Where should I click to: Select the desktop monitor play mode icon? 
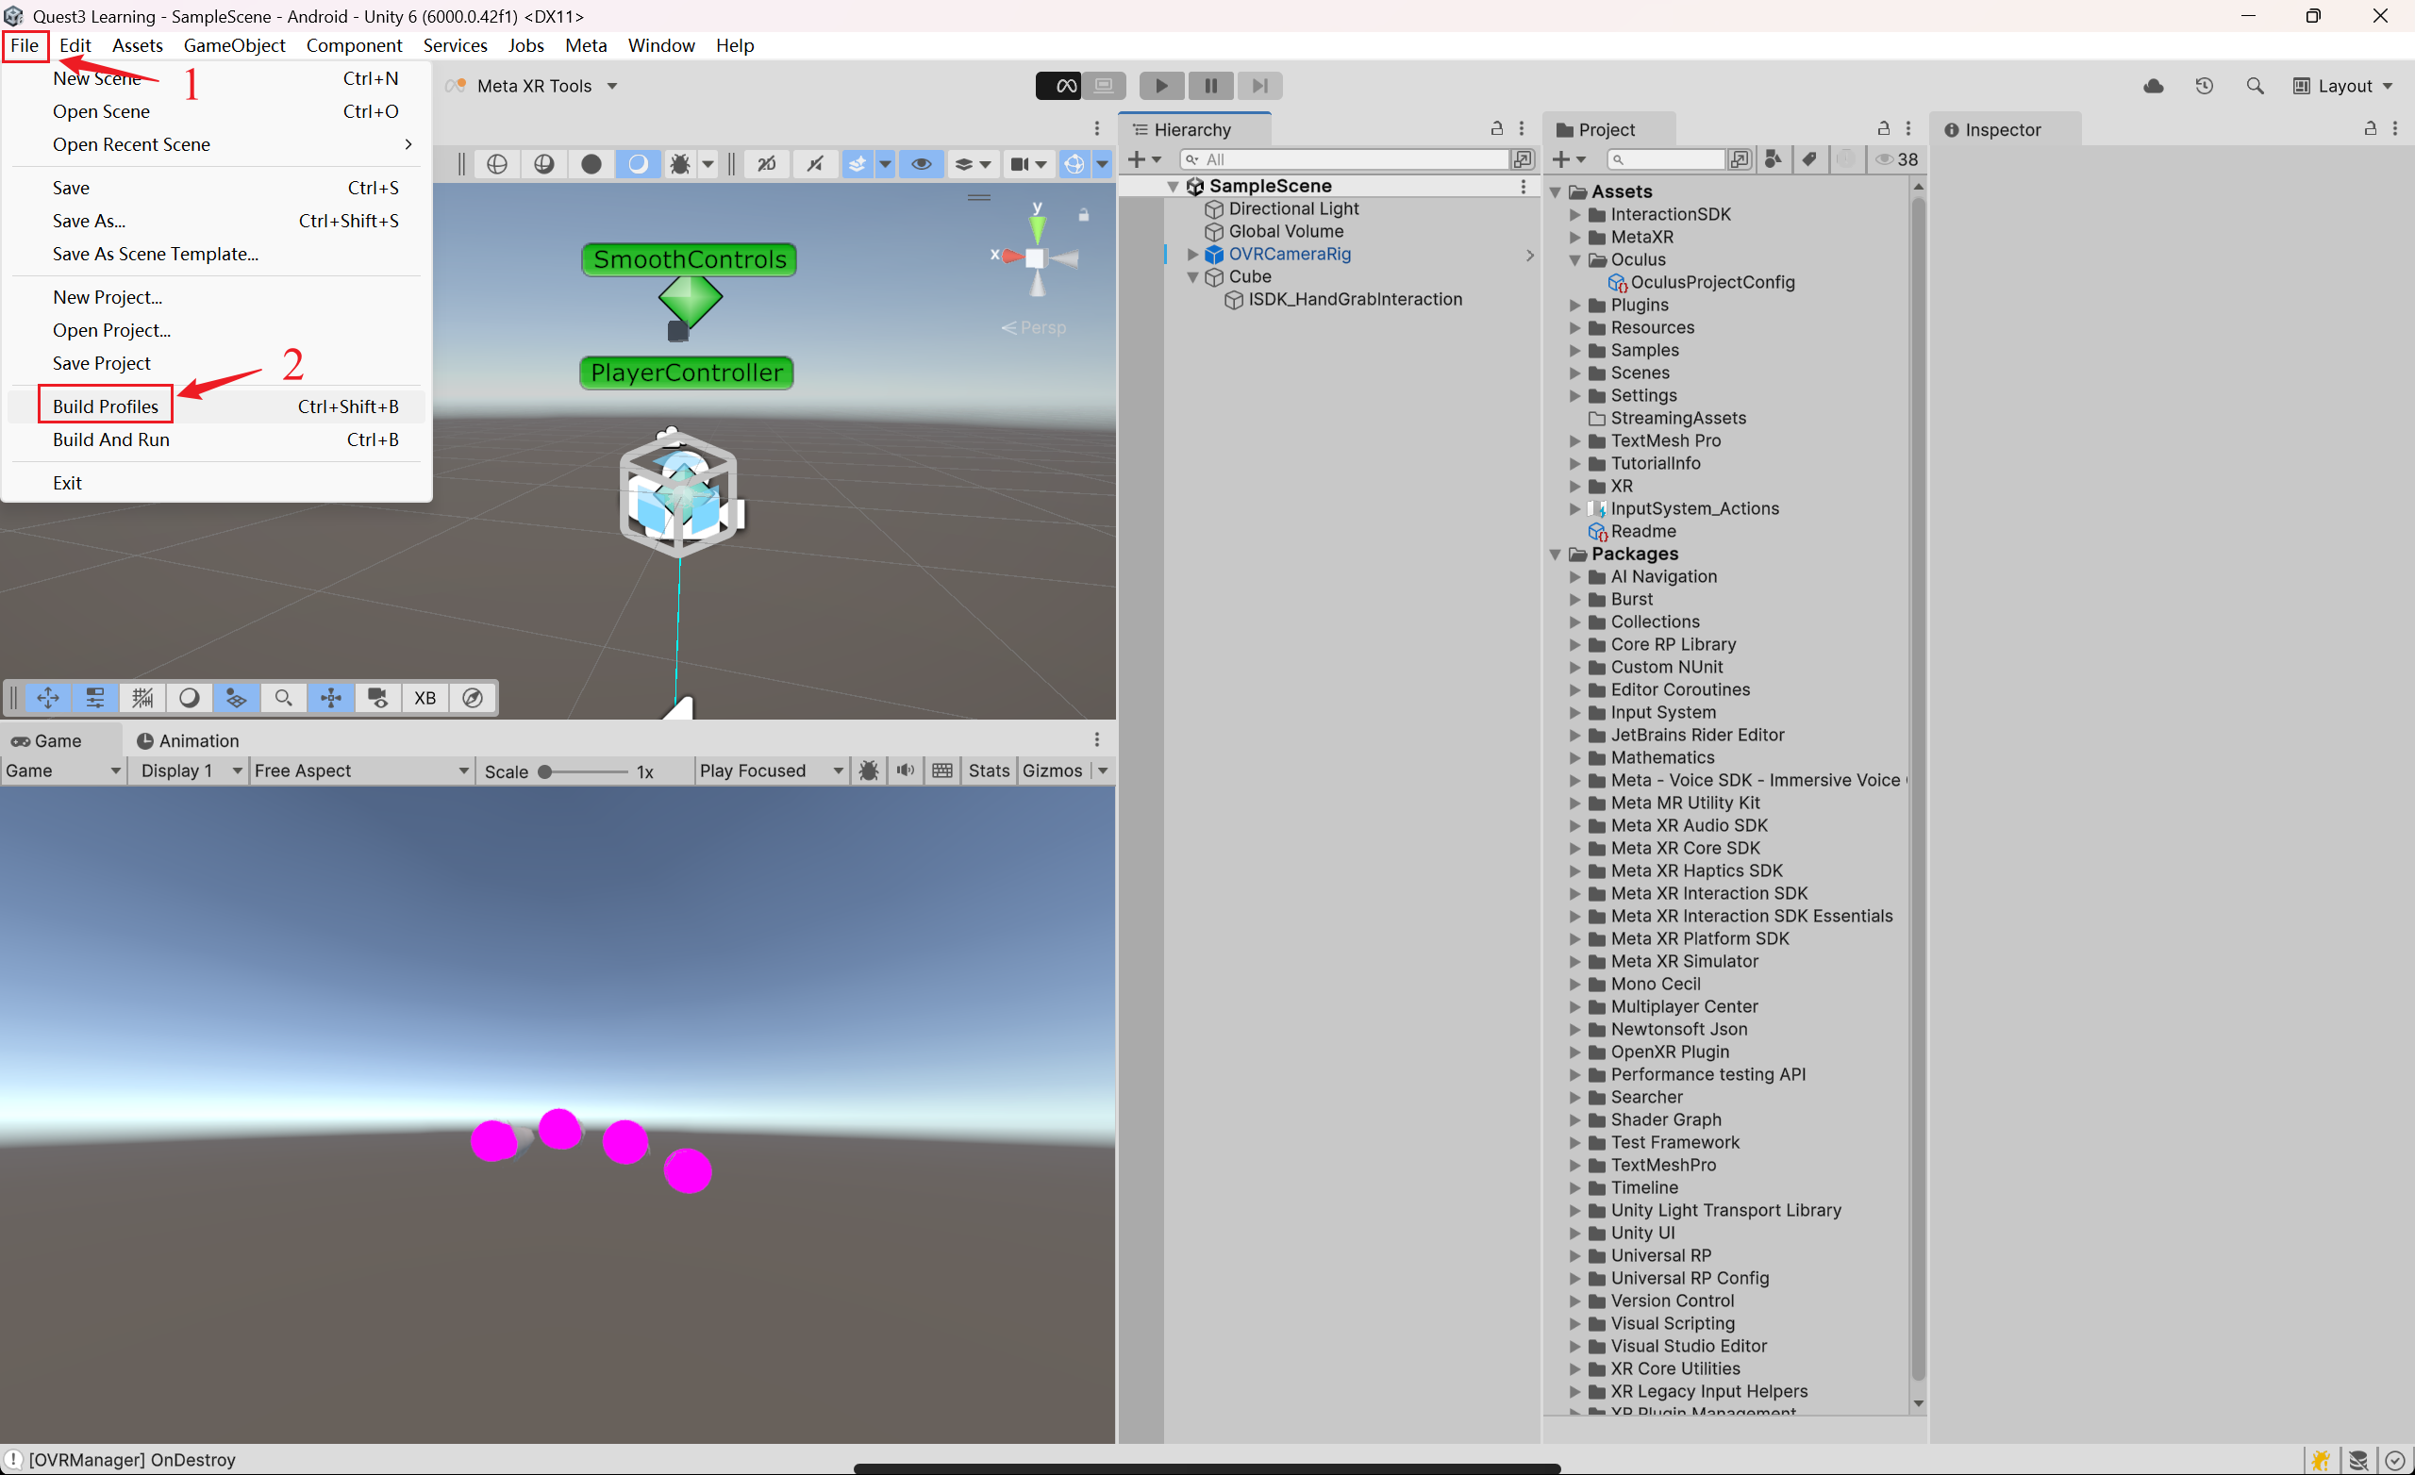(1105, 86)
